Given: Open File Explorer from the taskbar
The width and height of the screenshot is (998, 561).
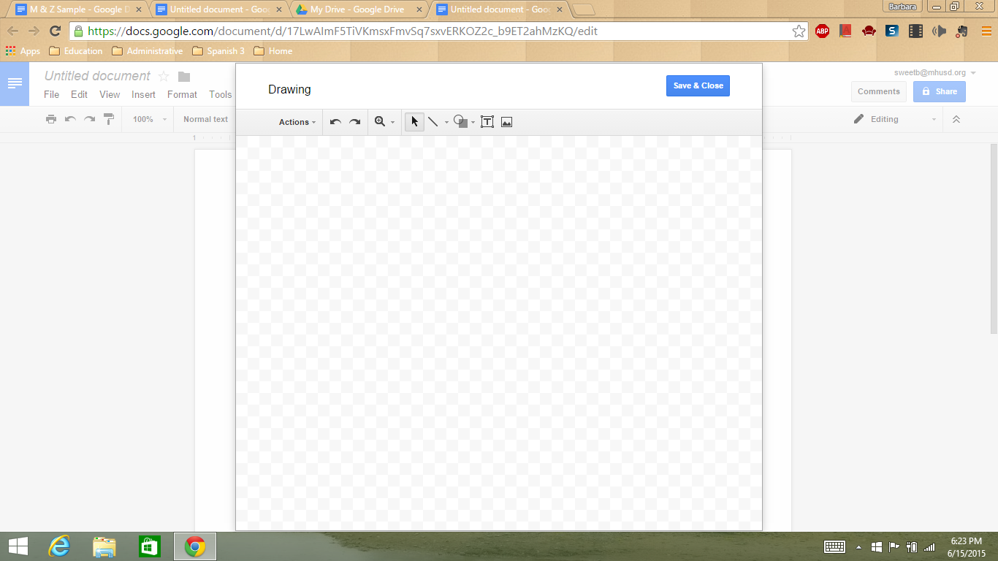Looking at the screenshot, I should point(104,546).
